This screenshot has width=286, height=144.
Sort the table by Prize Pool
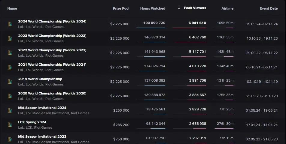tap(121, 8)
